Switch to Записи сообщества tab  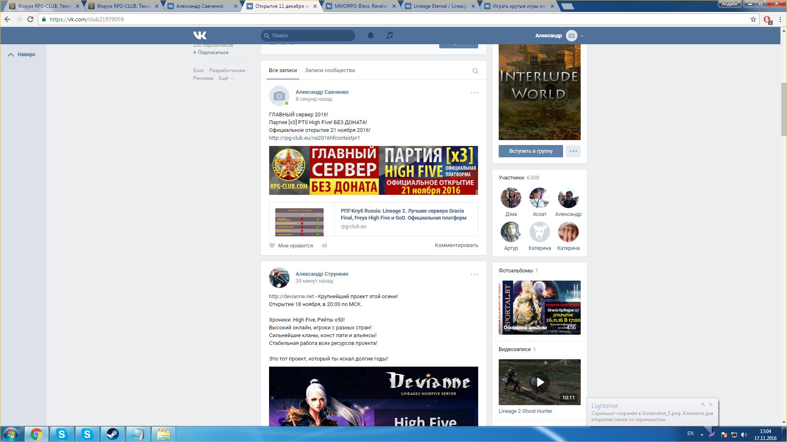pos(330,70)
